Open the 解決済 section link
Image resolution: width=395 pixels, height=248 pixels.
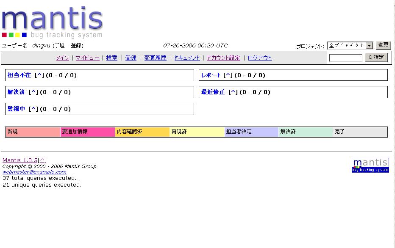16,92
